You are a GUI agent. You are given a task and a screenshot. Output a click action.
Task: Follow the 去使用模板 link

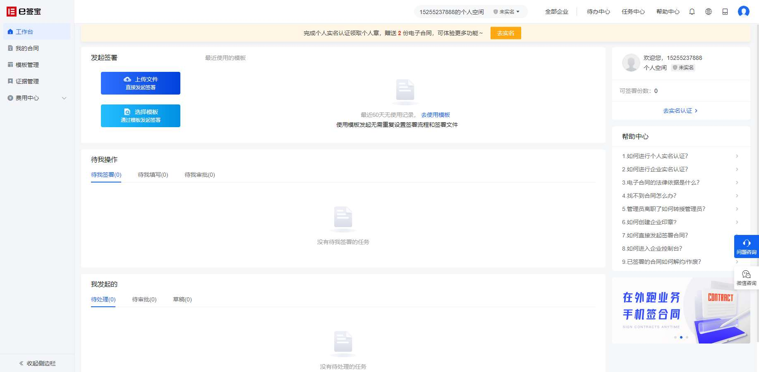point(436,115)
